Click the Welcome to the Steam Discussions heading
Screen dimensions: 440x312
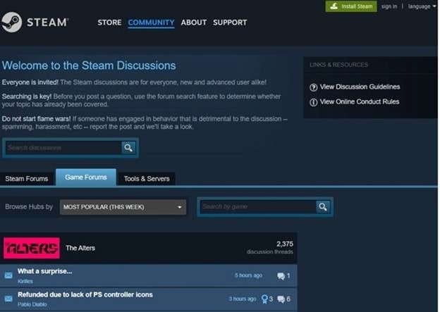pyautogui.click(x=89, y=65)
